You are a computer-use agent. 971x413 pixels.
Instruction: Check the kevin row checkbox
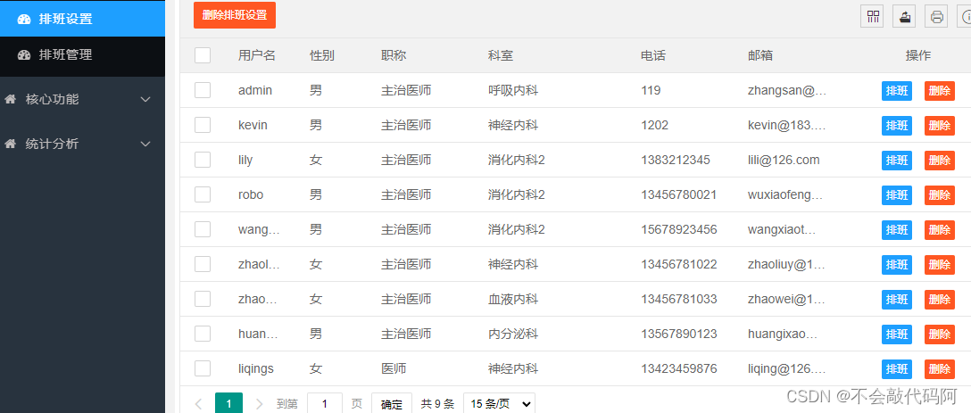tap(203, 125)
